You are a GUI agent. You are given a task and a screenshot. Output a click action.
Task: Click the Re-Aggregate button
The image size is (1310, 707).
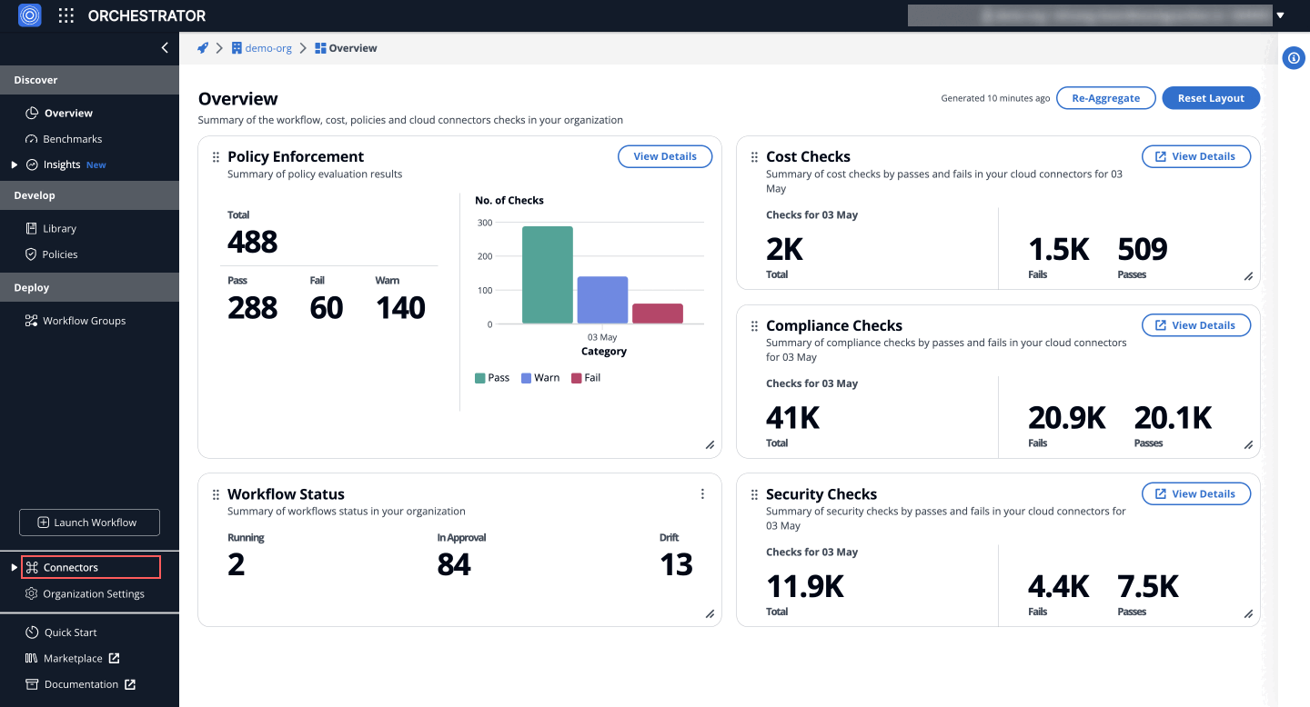1105,98
